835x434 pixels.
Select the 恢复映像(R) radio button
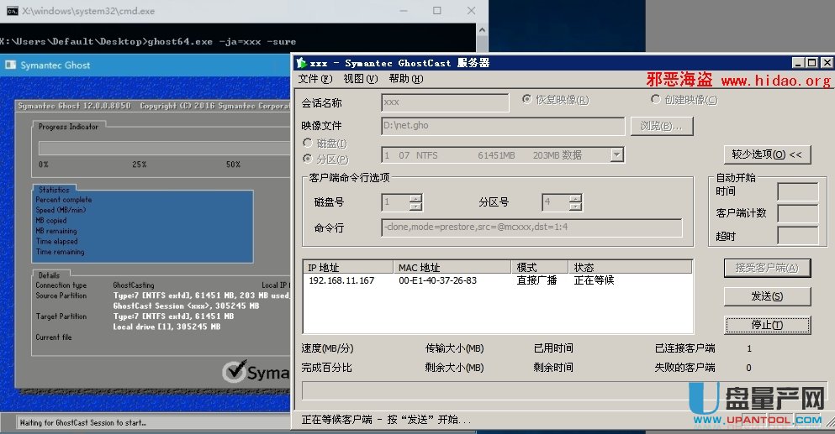click(x=527, y=100)
